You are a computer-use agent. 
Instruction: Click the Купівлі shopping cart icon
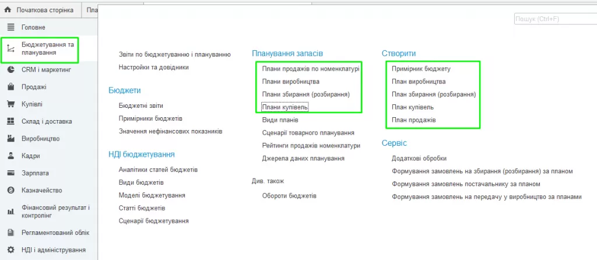pyautogui.click(x=11, y=104)
